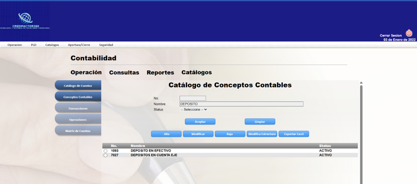Click the red Cerrar Sesion power icon
417x184 pixels.
click(x=409, y=33)
